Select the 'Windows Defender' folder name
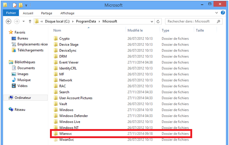Screen dimensions: 229x145 pos(73,116)
